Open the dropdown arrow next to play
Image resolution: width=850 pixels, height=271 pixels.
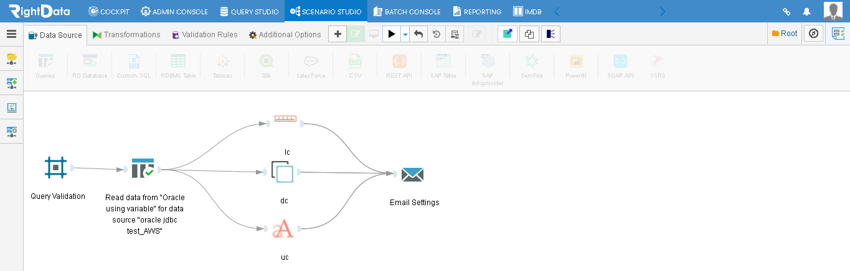pyautogui.click(x=405, y=34)
